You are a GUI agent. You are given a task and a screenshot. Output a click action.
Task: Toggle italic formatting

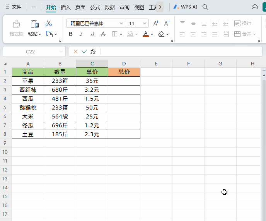click(x=82, y=34)
